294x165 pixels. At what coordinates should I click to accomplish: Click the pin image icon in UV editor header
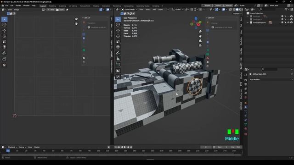[x=67, y=10]
